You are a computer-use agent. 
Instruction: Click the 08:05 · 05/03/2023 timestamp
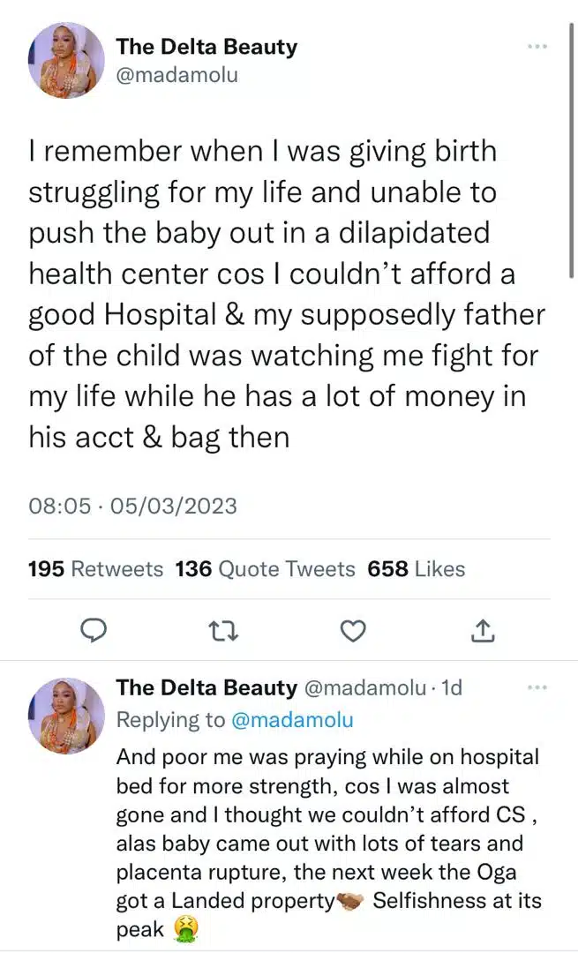click(132, 506)
